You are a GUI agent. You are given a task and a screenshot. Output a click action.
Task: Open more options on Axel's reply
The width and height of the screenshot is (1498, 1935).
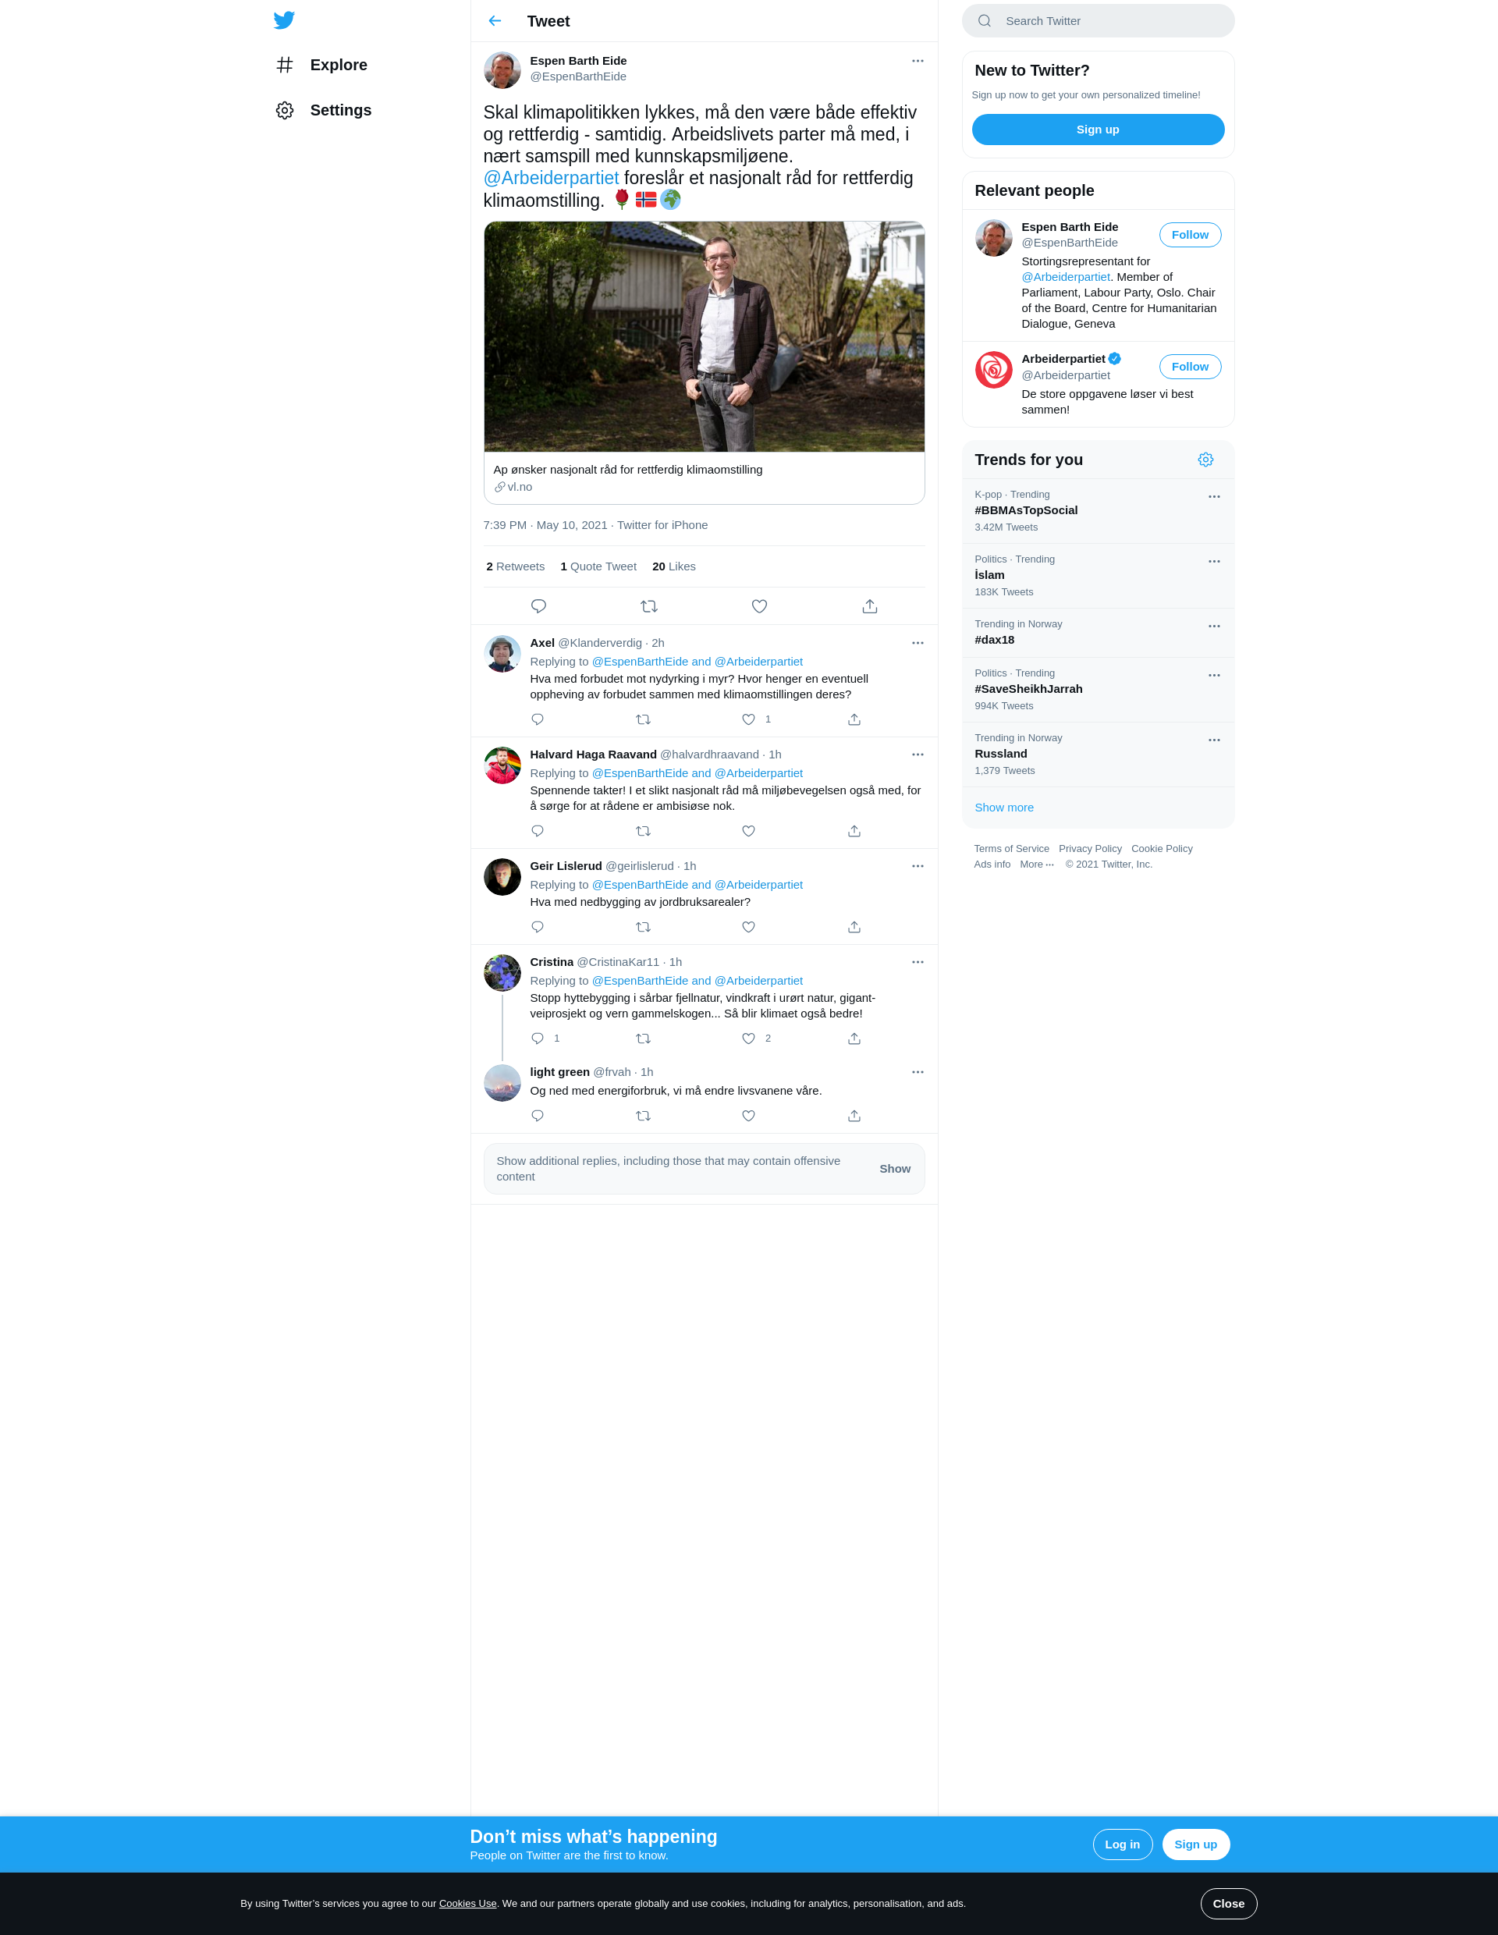click(x=918, y=643)
